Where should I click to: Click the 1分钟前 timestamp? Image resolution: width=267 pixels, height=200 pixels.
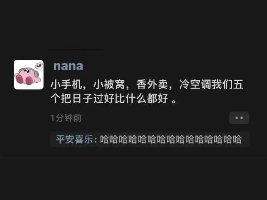coord(66,118)
